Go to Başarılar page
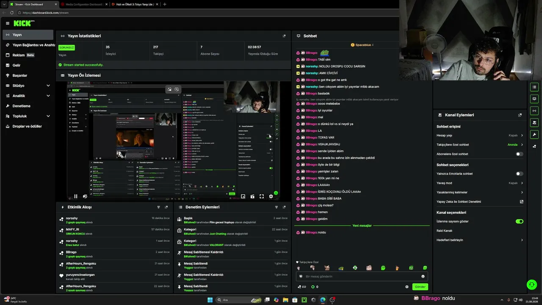542x305 pixels. click(28, 75)
